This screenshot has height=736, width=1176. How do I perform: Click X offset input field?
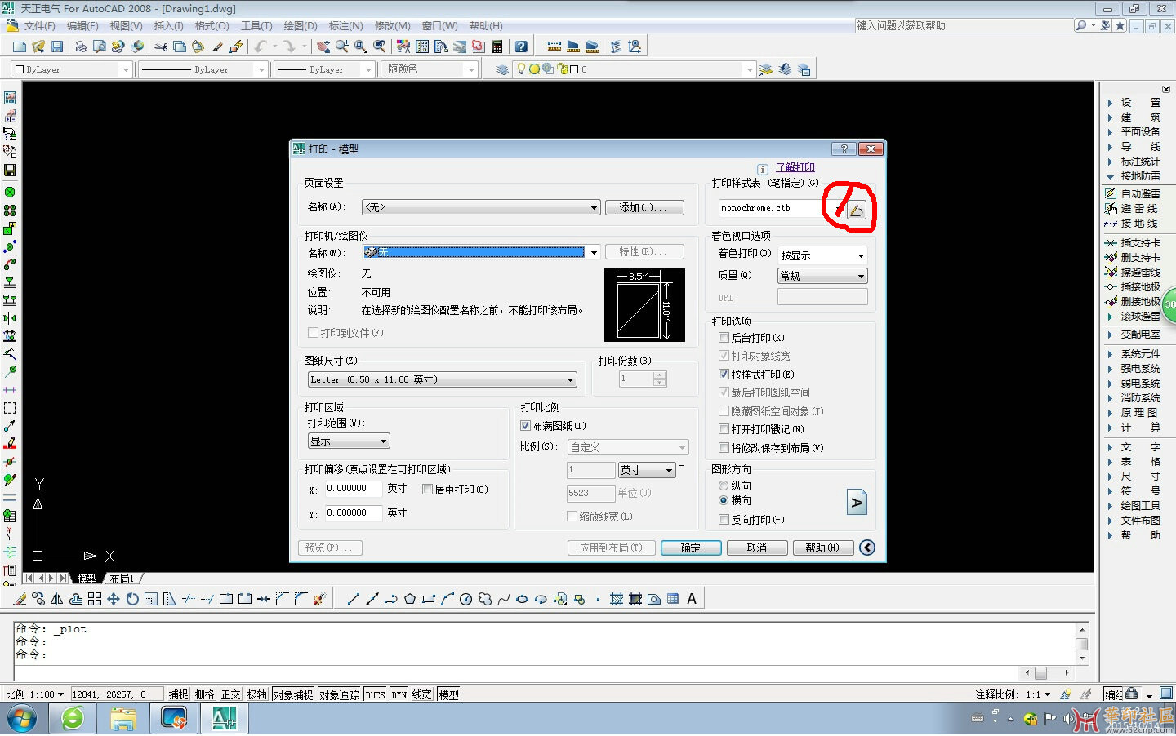[x=354, y=489]
